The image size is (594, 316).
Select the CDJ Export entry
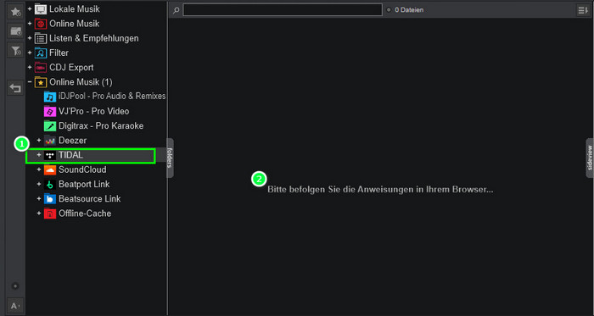(71, 67)
